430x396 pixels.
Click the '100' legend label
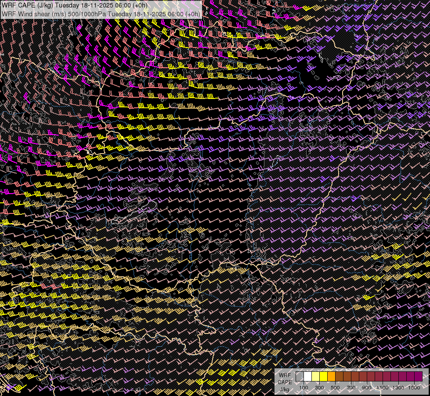pyautogui.click(x=304, y=388)
